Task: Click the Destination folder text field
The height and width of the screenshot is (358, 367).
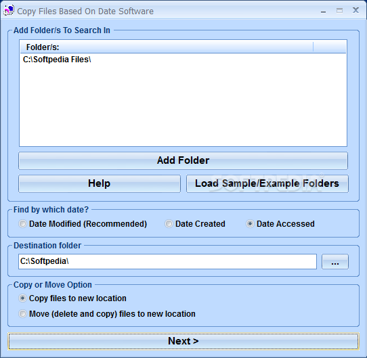Action: coord(167,261)
